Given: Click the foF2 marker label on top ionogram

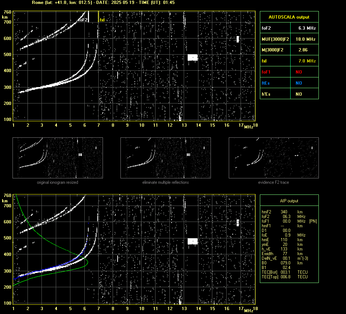Looking at the screenshot, I should tap(83, 20).
